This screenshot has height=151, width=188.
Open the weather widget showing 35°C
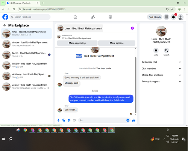[155, 139]
